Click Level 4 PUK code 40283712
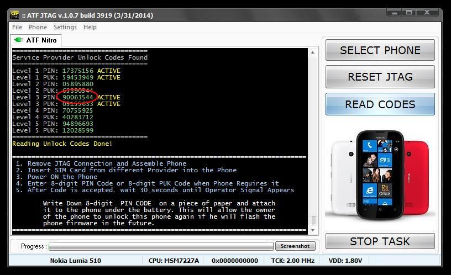The image size is (451, 275). point(78,117)
